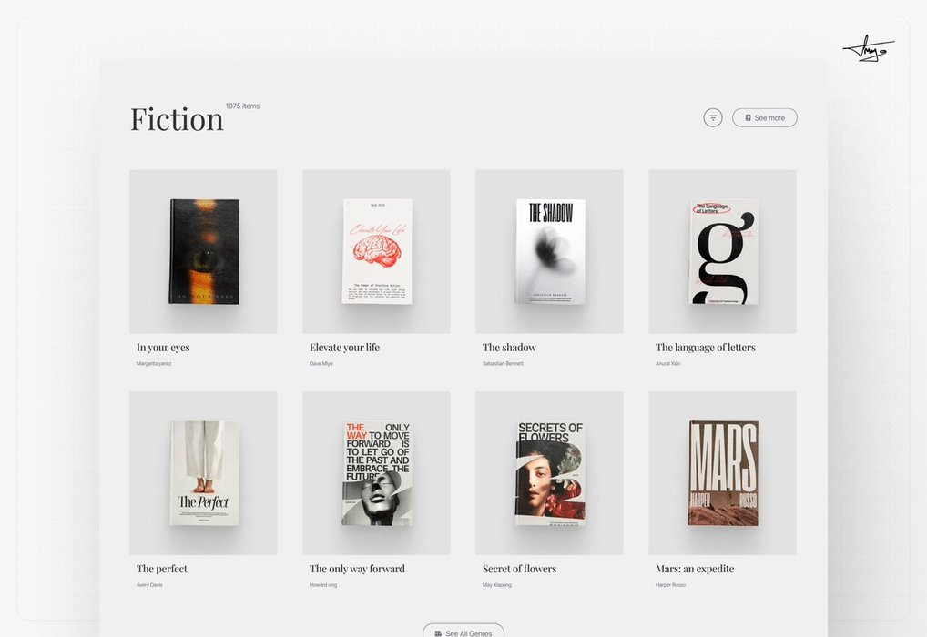Click the title 'The perfect'
This screenshot has height=637, width=927.
pyautogui.click(x=162, y=569)
